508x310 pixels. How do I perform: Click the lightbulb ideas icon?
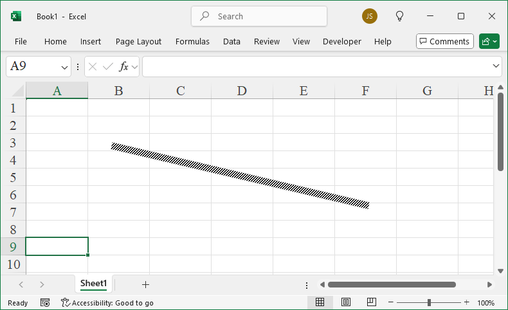point(400,16)
